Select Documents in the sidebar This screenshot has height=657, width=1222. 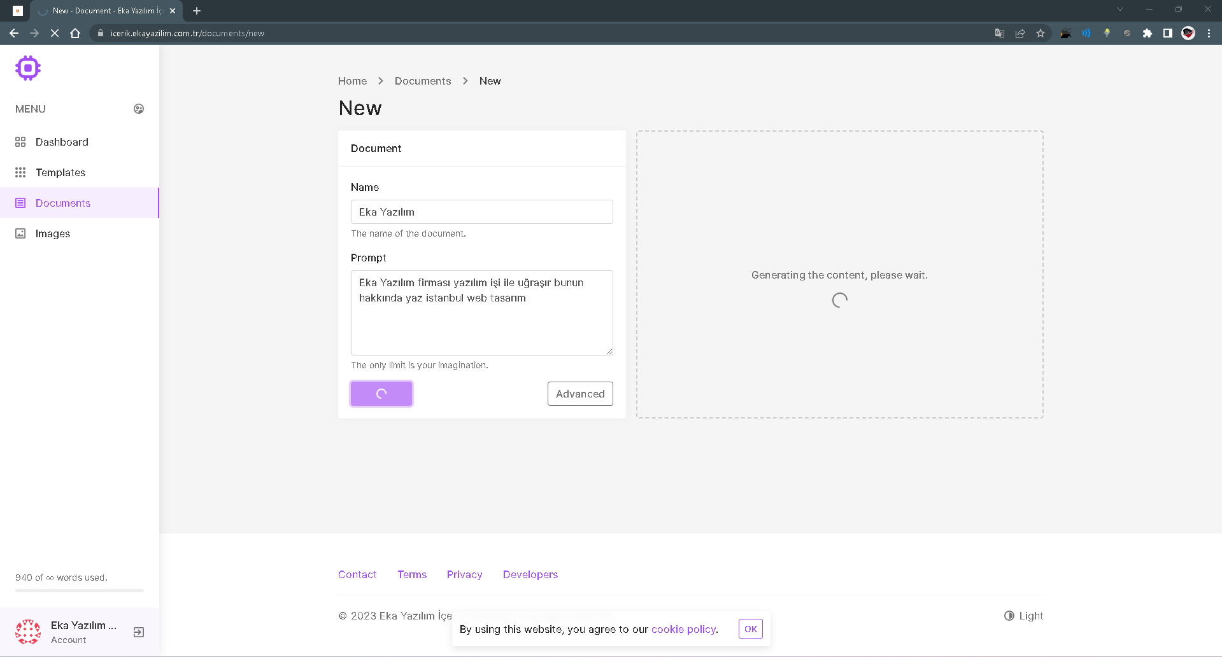80,203
